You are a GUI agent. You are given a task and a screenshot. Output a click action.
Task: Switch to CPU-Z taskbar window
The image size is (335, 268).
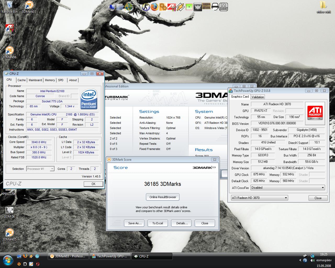(x=152, y=256)
